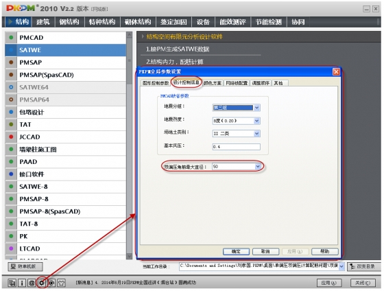Select the 结构 top menu tab
The image size is (384, 291).
19,22
